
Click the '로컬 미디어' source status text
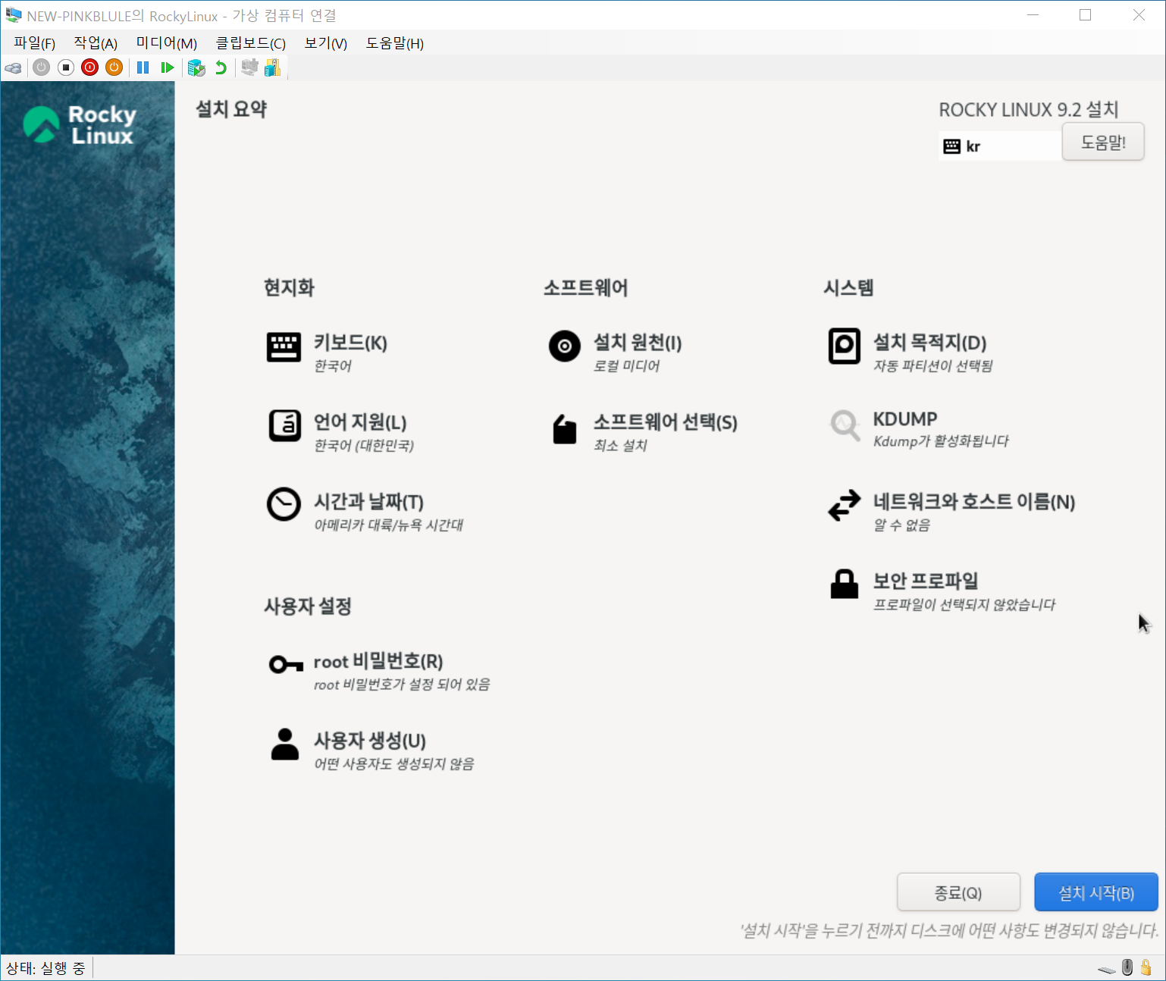[x=626, y=366]
